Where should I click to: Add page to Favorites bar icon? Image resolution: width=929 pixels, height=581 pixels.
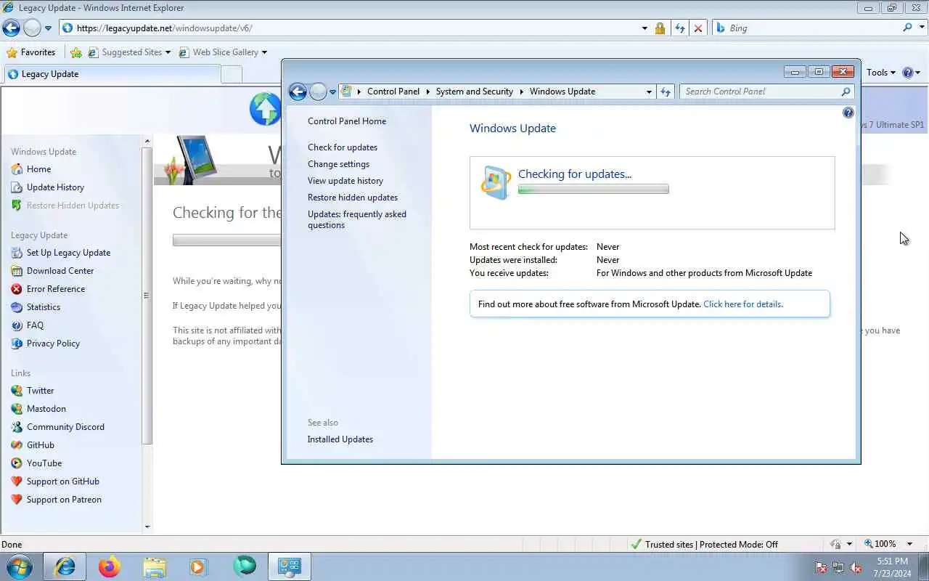[76, 52]
